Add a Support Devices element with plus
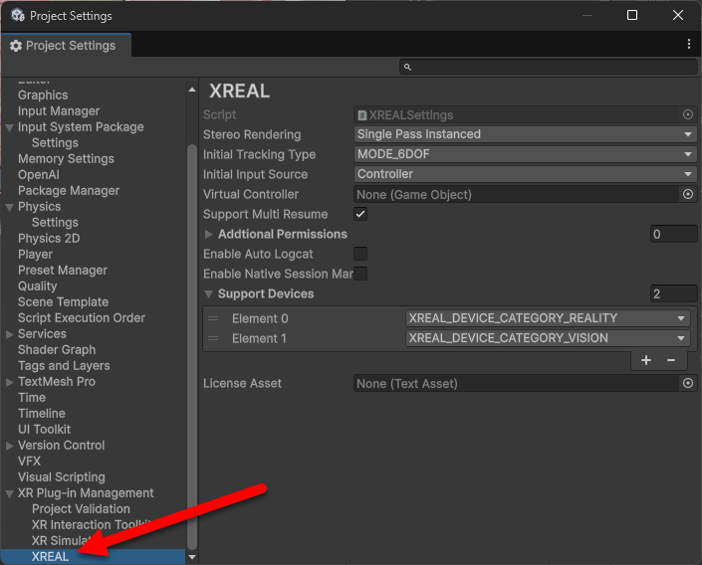Image resolution: width=702 pixels, height=565 pixels. point(646,360)
